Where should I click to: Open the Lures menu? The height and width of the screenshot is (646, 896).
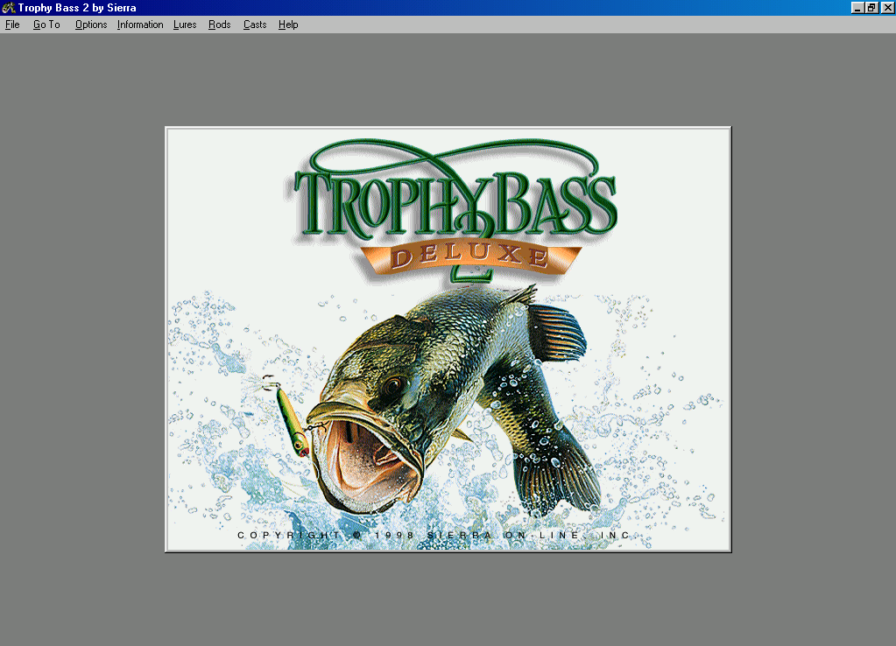pos(185,25)
